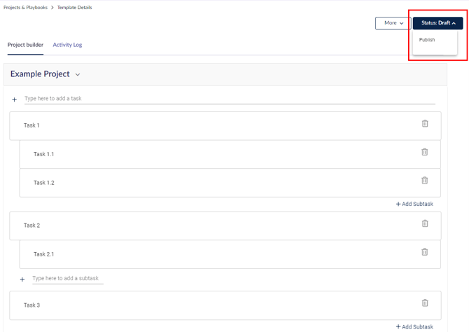
Task: Switch to the Activity Log tab
Action: (x=67, y=45)
